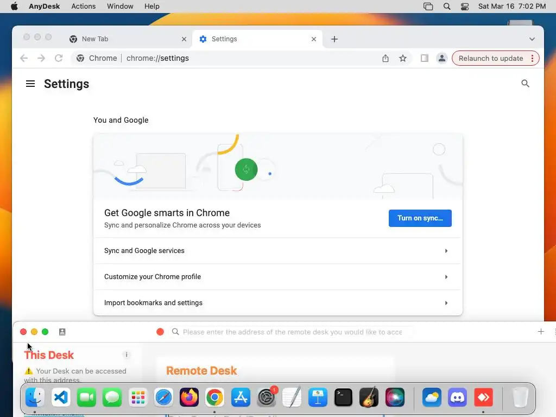Open Chrome profile avatar
The height and width of the screenshot is (417, 556).
pyautogui.click(x=442, y=58)
